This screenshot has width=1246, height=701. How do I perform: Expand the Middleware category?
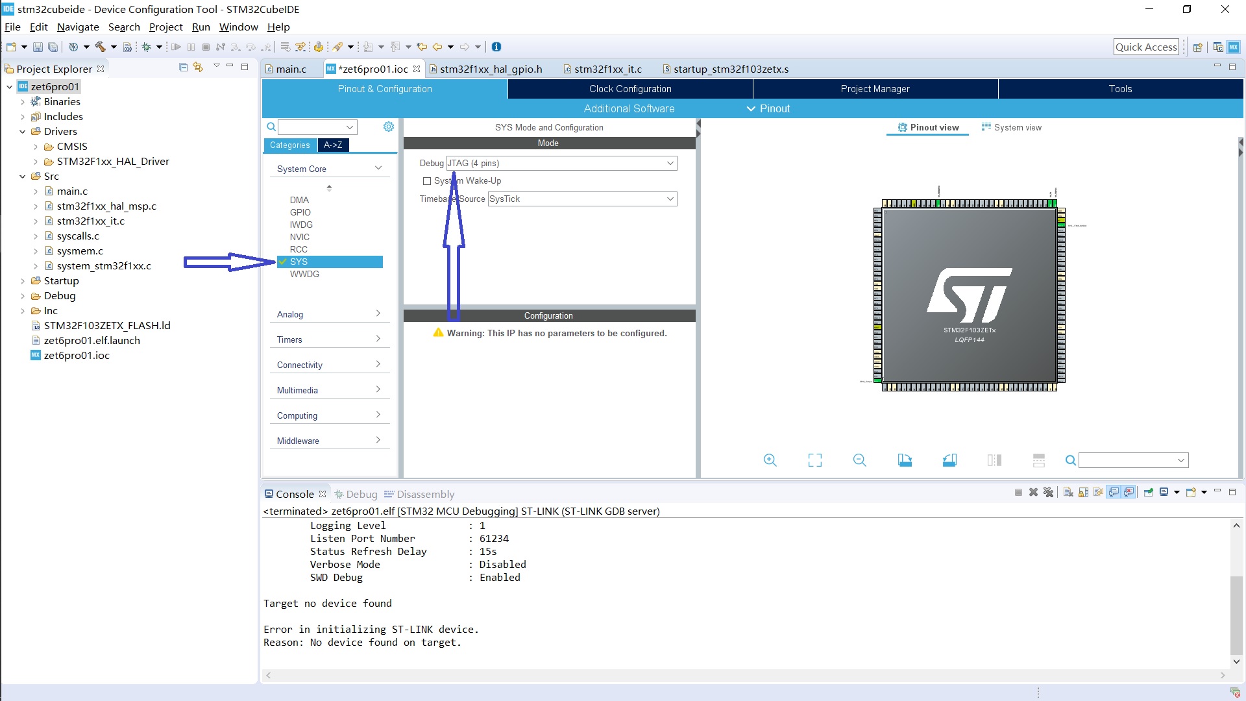(x=329, y=441)
